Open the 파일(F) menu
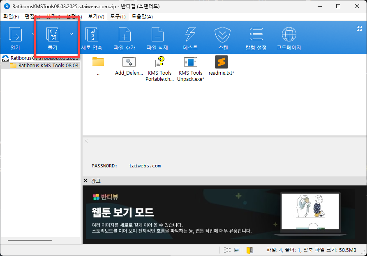Image resolution: width=367 pixels, height=256 pixels. [11, 16]
